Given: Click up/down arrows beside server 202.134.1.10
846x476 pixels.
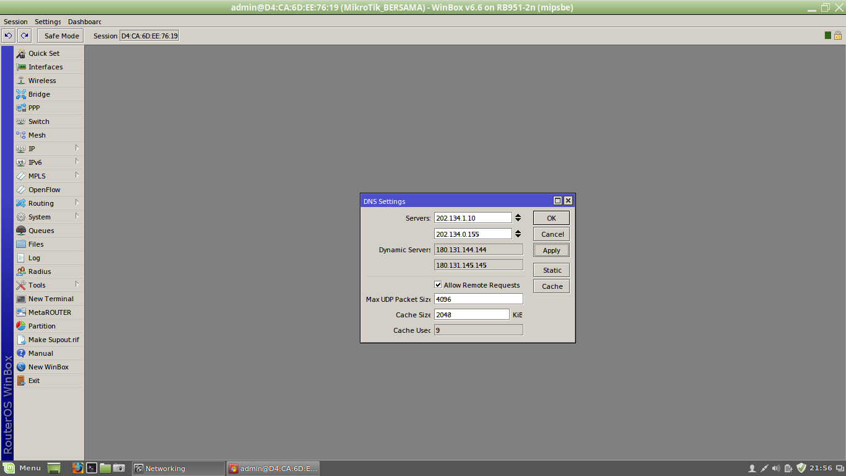Looking at the screenshot, I should tap(518, 218).
